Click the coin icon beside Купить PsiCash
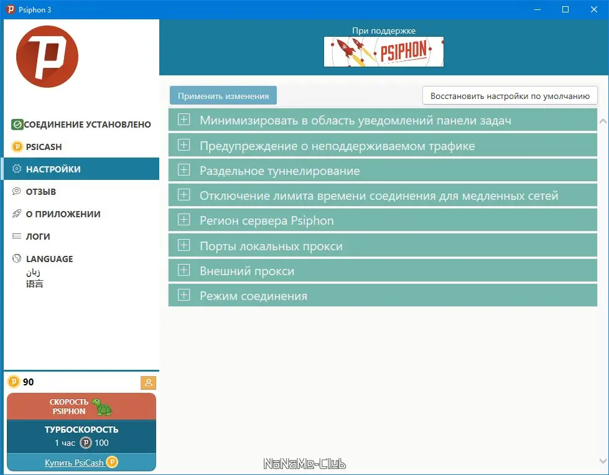 (x=112, y=462)
